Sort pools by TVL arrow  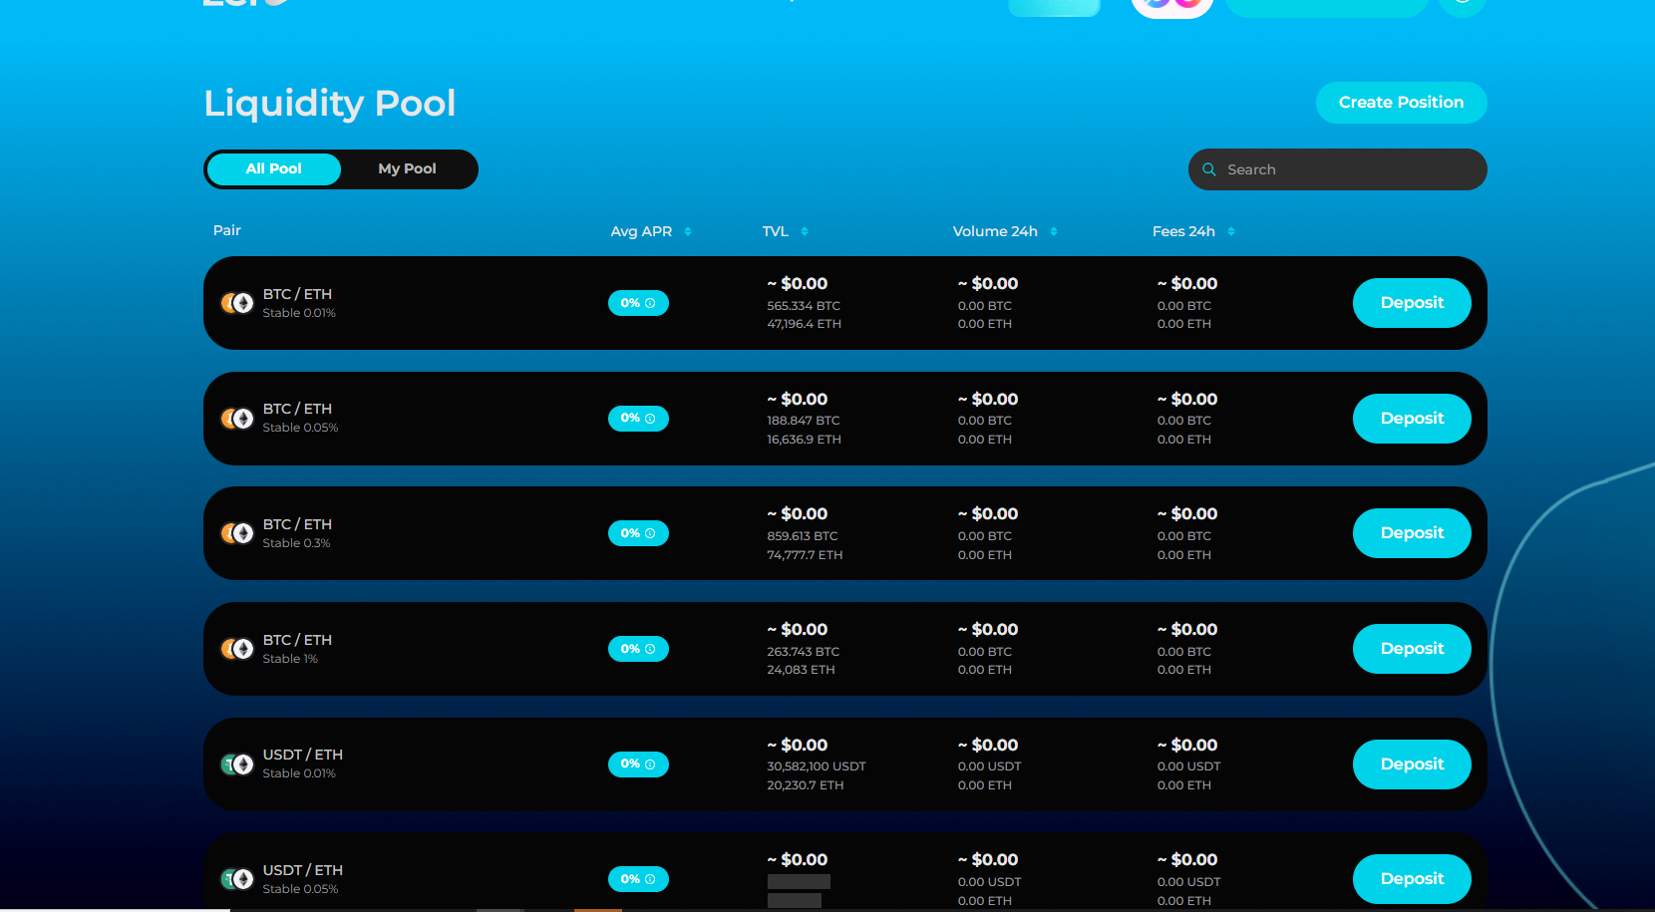(805, 231)
